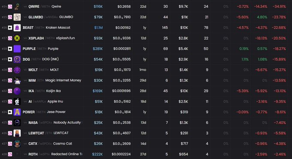Click the $222K value for ROTH

point(97,154)
